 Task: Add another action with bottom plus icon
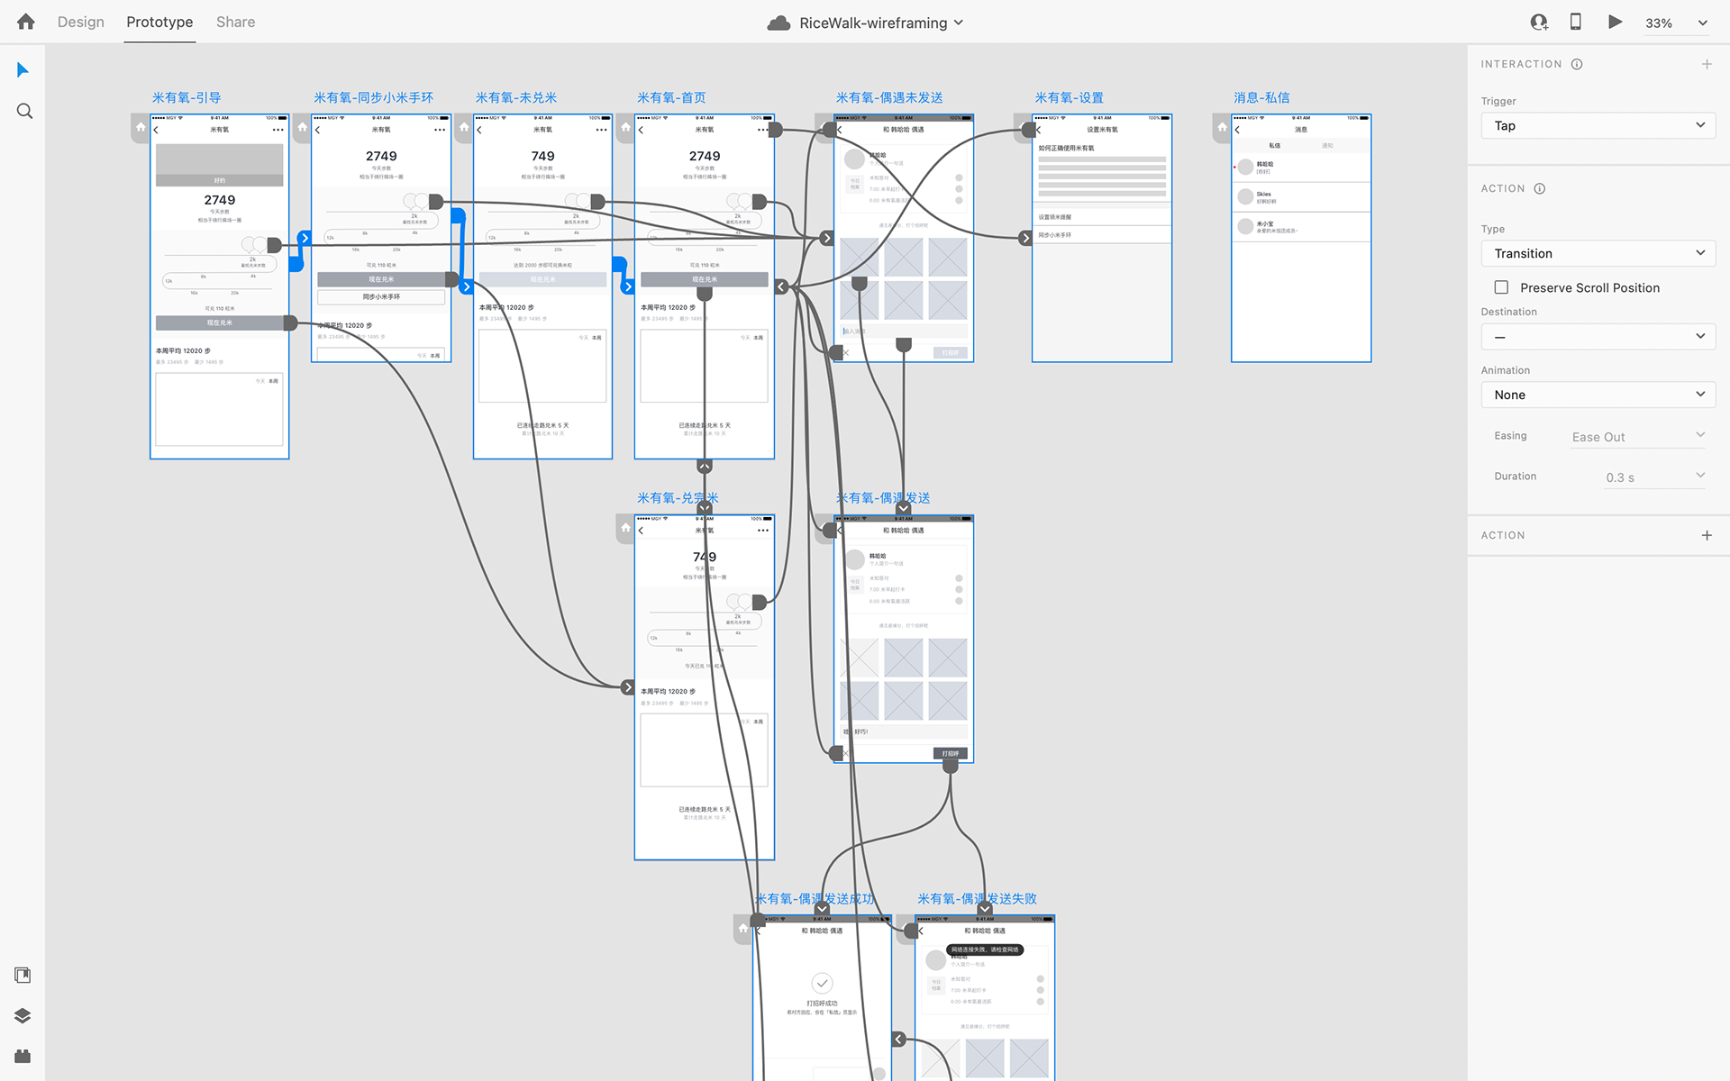pos(1707,535)
